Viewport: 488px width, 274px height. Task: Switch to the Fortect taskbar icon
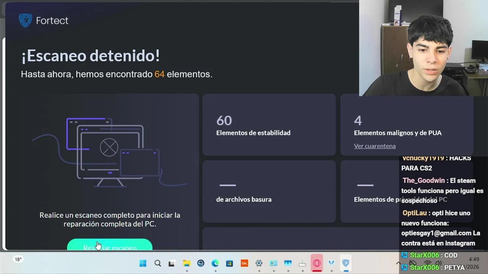click(x=346, y=263)
